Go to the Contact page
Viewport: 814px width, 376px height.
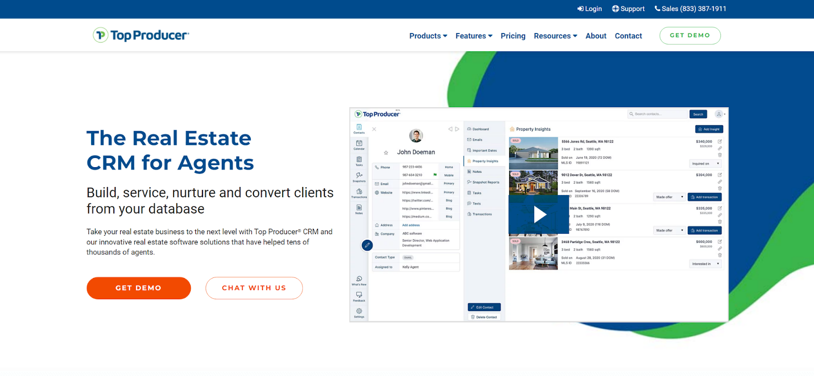click(628, 36)
